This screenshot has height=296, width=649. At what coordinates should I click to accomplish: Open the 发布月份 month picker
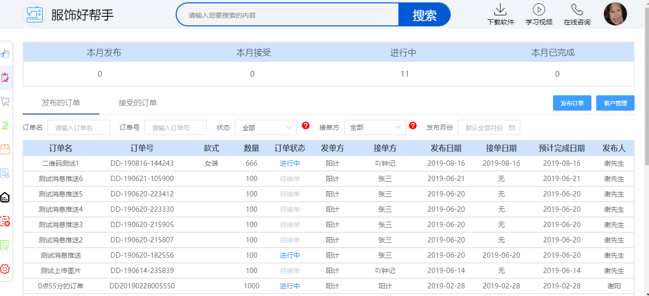(x=489, y=127)
